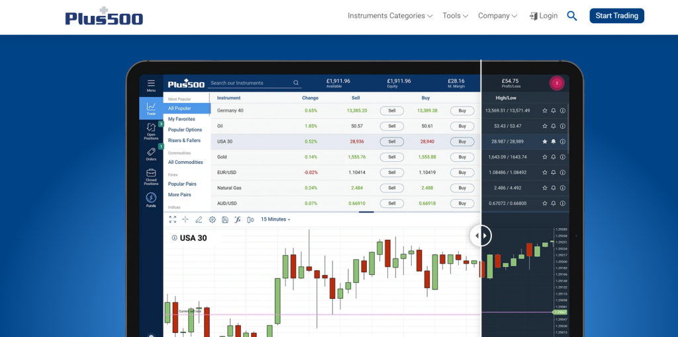Click the notification badge showing 2

[x=556, y=83]
